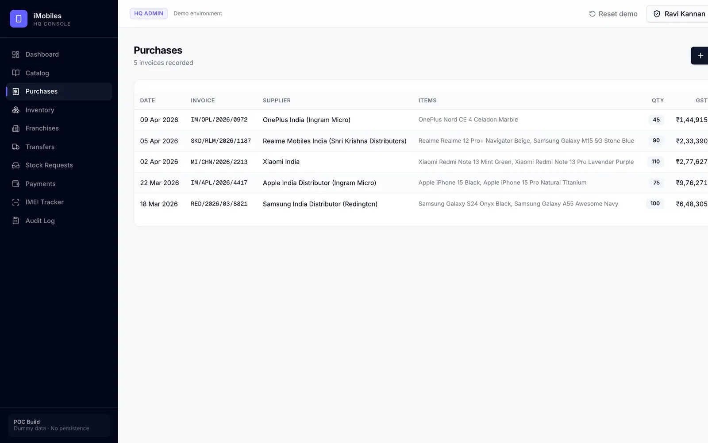Select Stock Requests in sidebar
Image resolution: width=708 pixels, height=443 pixels.
[59, 165]
